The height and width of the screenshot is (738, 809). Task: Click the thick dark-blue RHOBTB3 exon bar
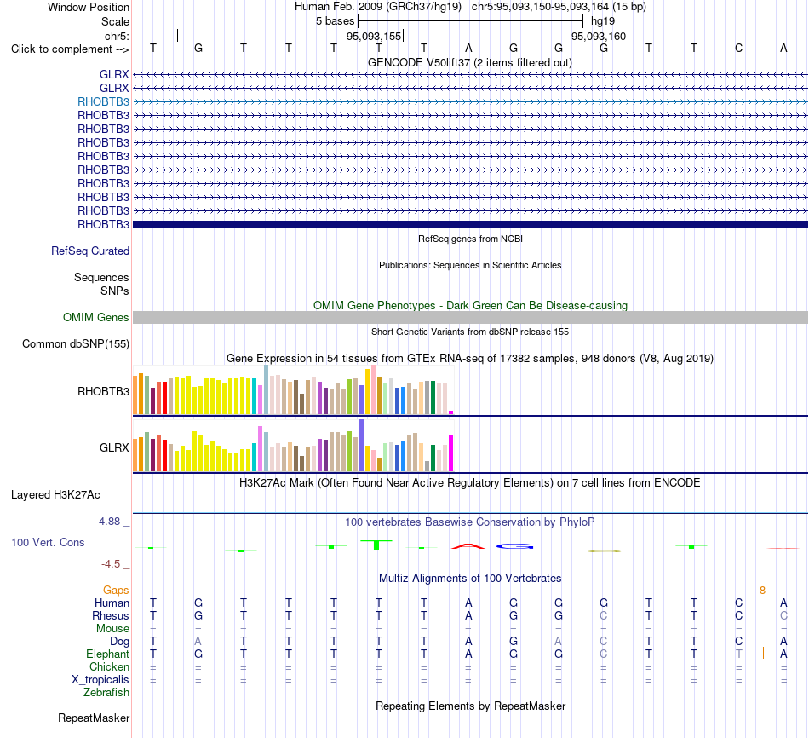(470, 225)
